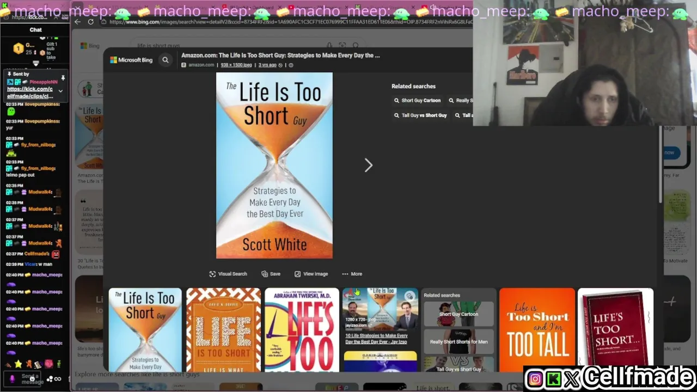This screenshot has height=392, width=697.
Task: Collapse the gift leaderboard arrow in chat
Action: point(36,63)
